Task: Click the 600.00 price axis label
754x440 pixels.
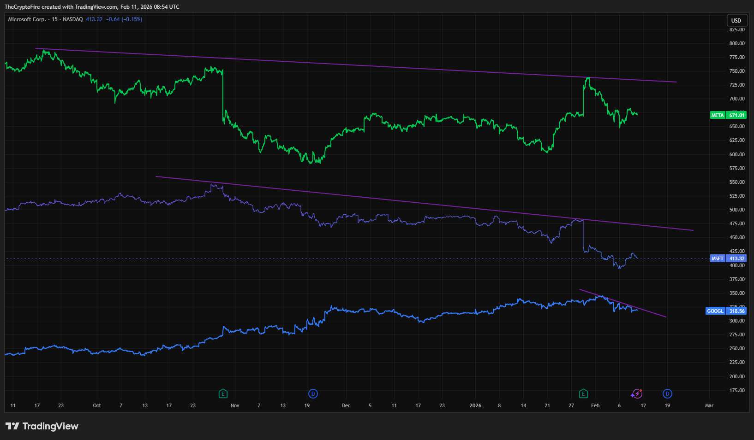Action: [737, 154]
